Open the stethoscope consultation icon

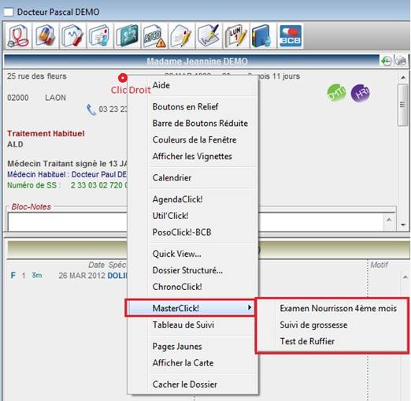click(x=18, y=36)
